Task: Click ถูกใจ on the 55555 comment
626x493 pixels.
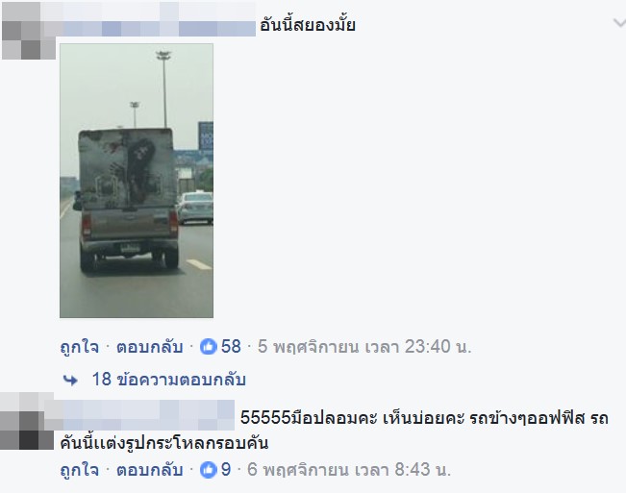Action: point(80,470)
